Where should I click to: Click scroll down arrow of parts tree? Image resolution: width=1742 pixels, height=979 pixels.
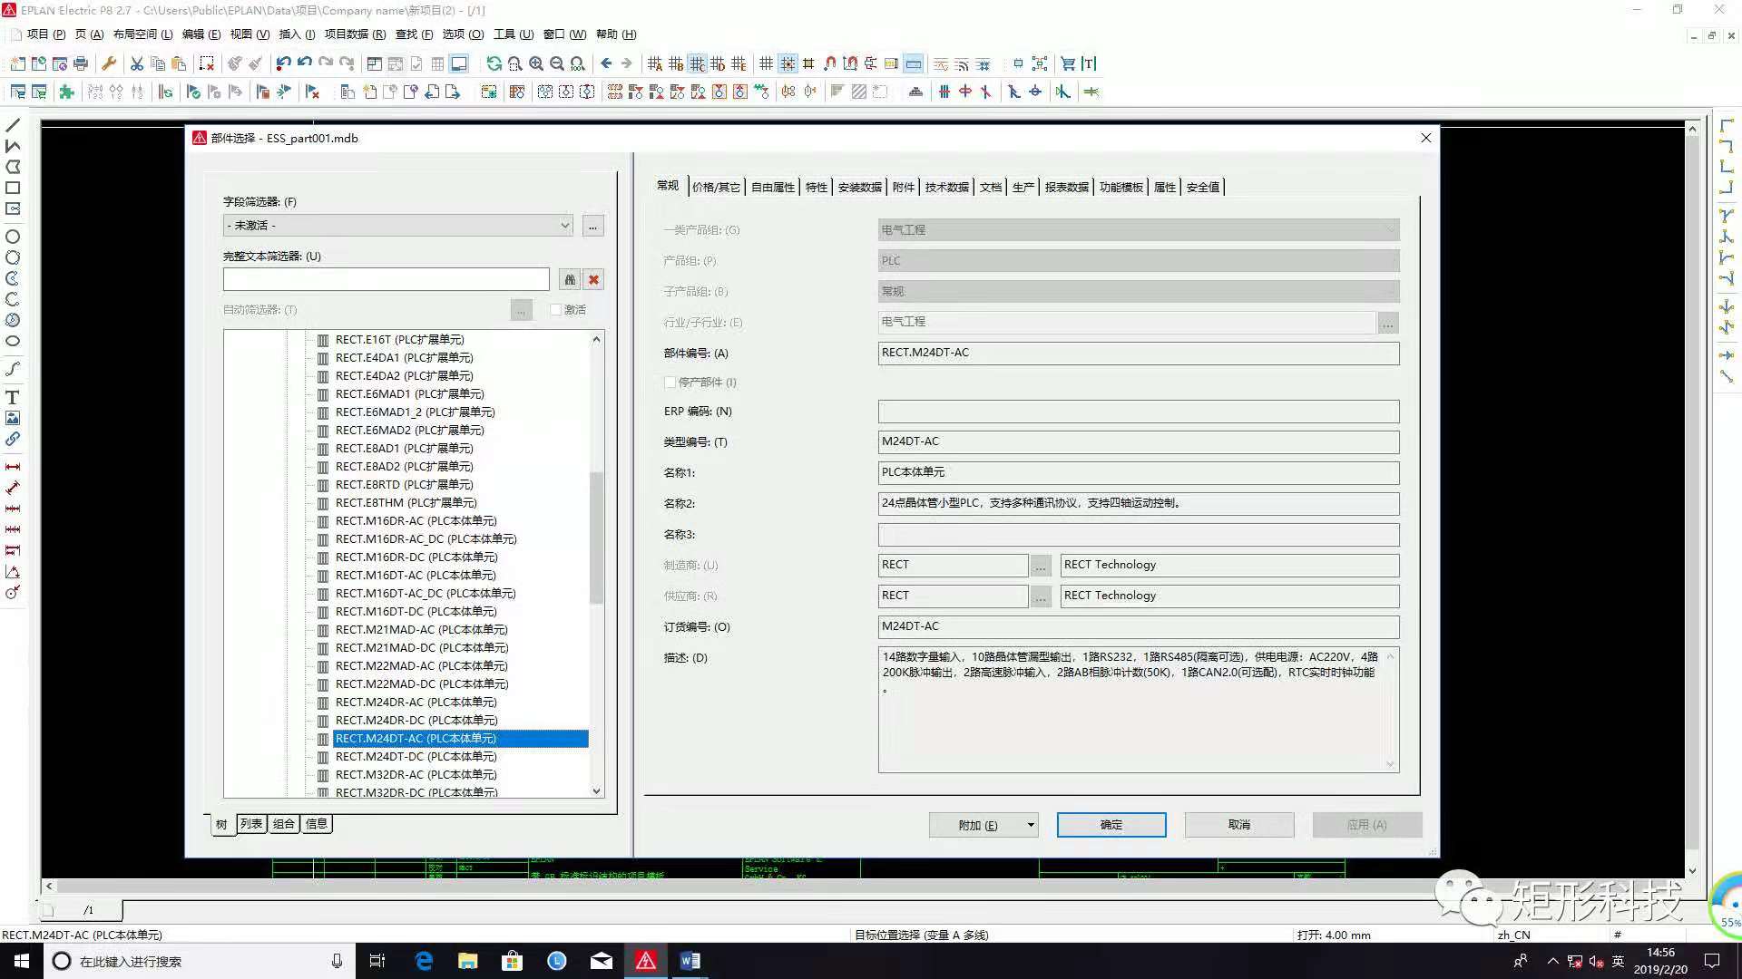(x=596, y=791)
